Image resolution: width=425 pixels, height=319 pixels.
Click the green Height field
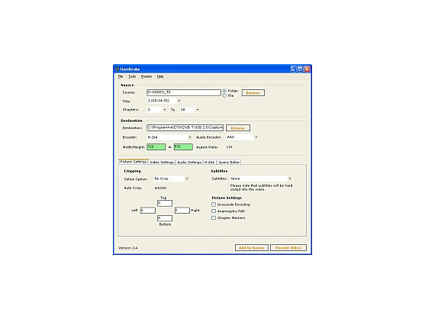[183, 147]
